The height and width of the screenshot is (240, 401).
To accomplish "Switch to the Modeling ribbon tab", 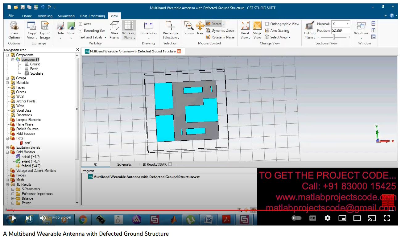I will [x=45, y=16].
